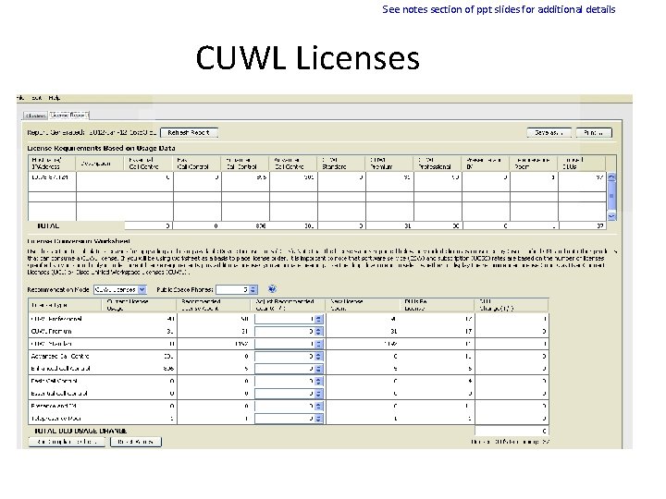Viewport: 666px width, 499px height.
Task: Click the Public Space Phones spinner field
Action: coord(236,290)
